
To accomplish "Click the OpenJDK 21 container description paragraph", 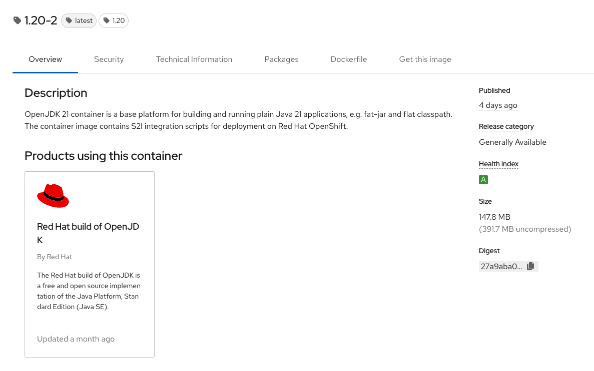I will [238, 120].
